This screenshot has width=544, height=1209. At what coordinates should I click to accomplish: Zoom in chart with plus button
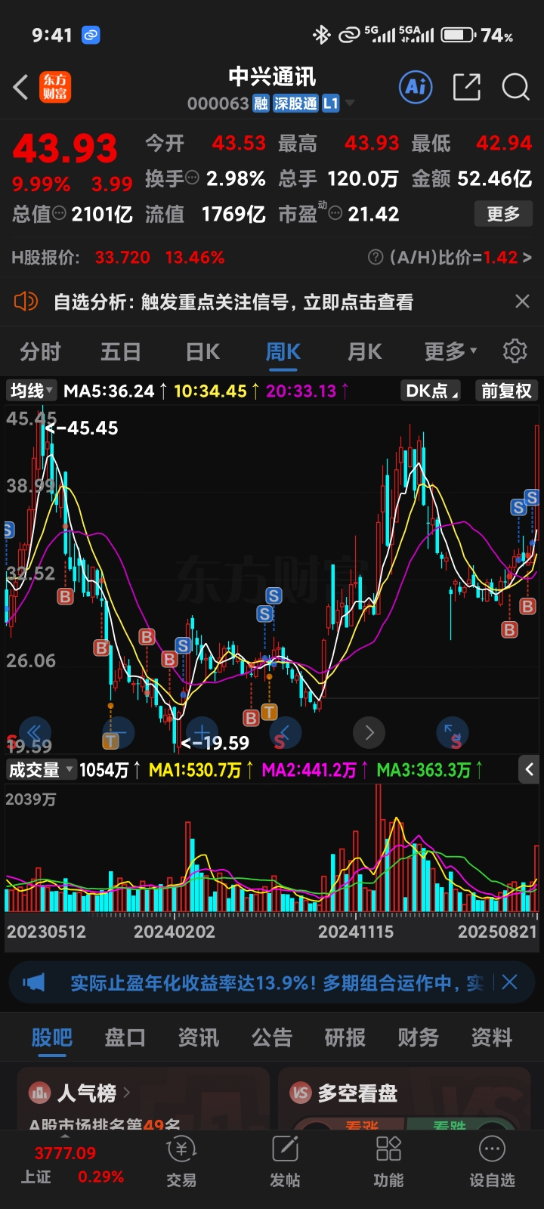click(202, 731)
